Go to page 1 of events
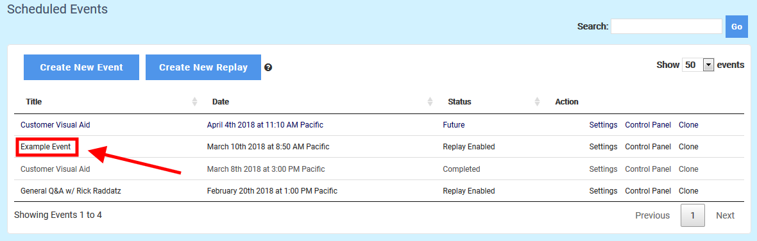 (693, 215)
